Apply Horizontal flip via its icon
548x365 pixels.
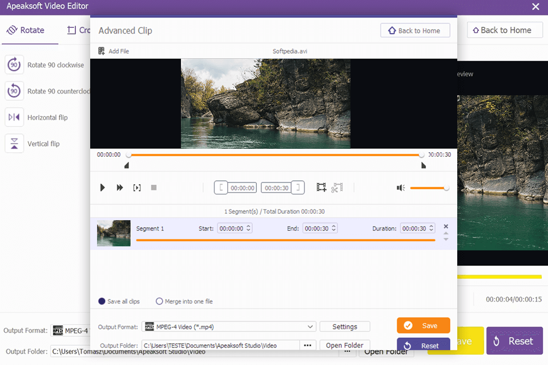(x=14, y=117)
